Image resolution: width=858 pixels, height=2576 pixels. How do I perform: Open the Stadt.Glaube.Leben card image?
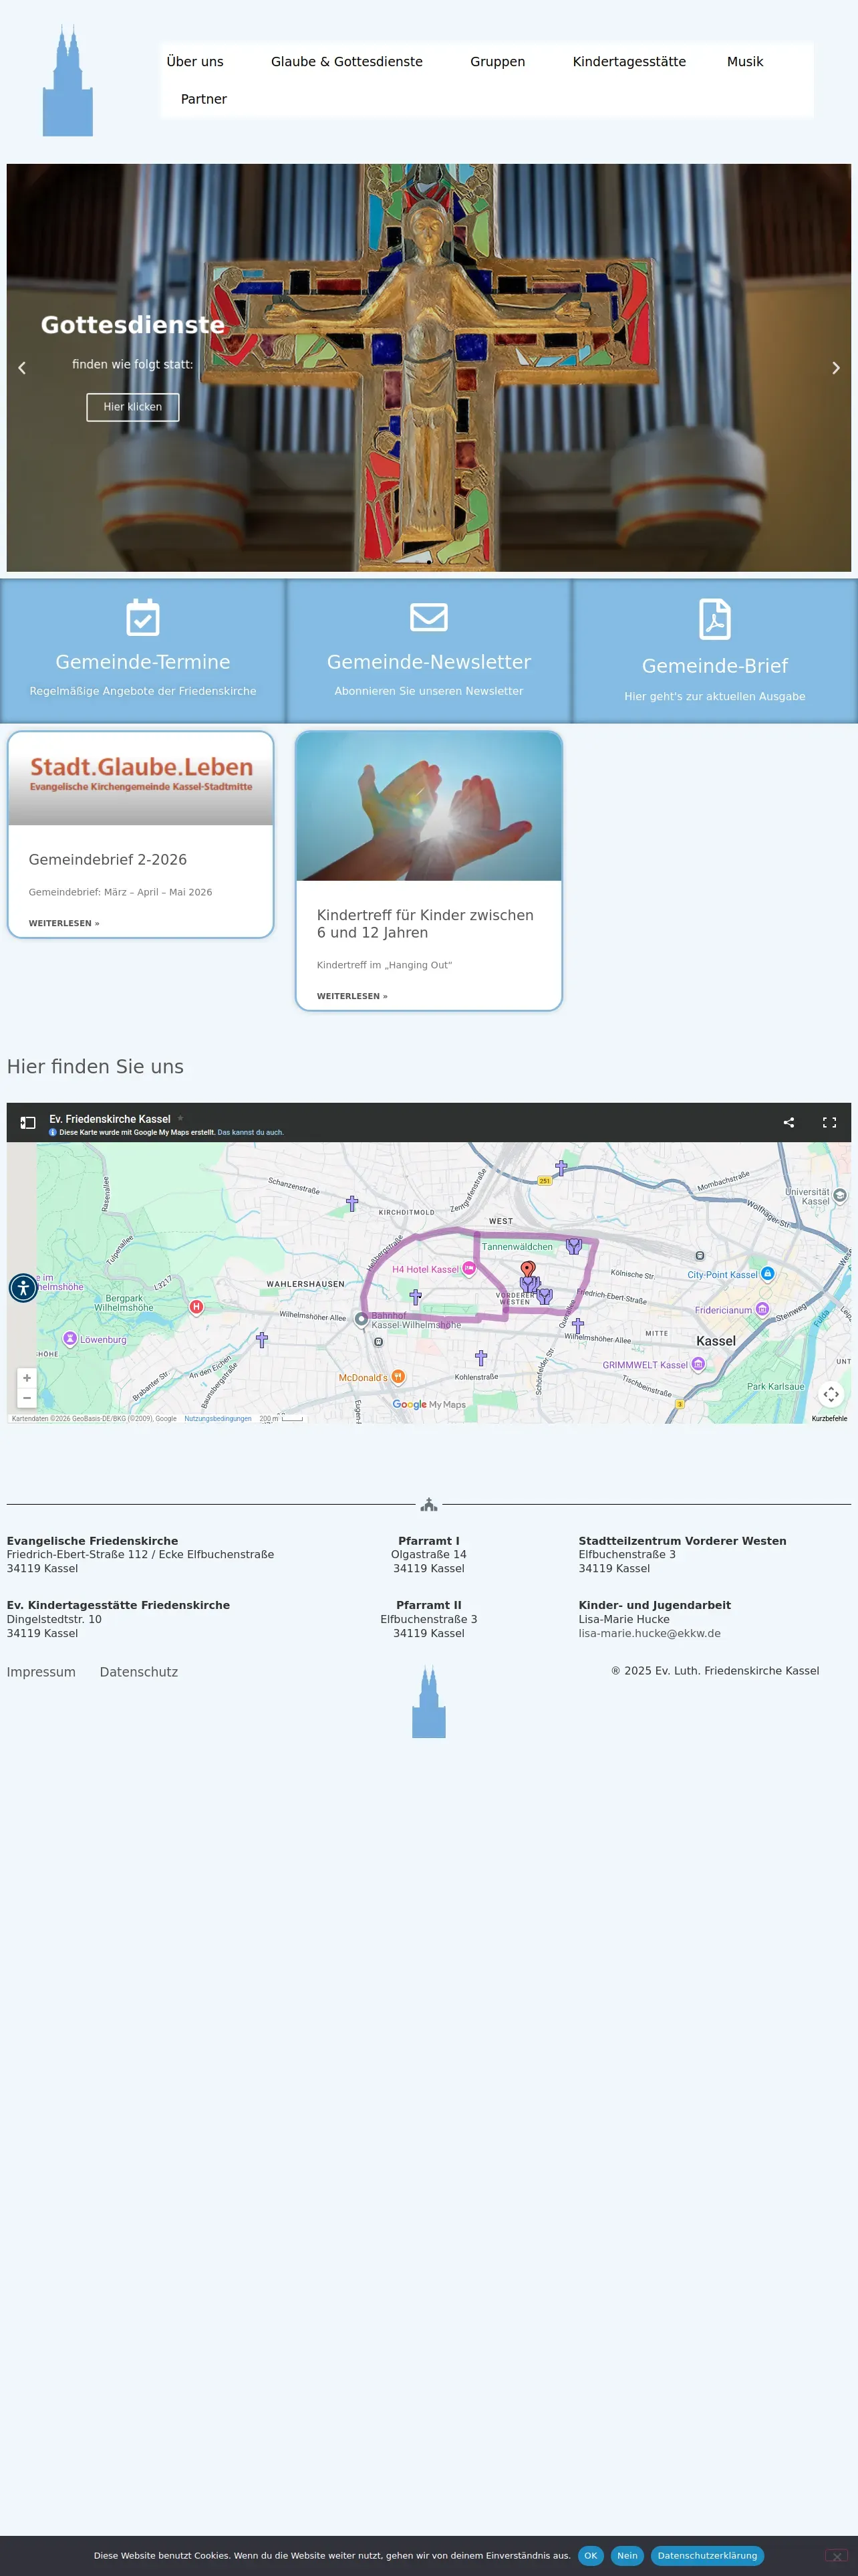point(141,778)
